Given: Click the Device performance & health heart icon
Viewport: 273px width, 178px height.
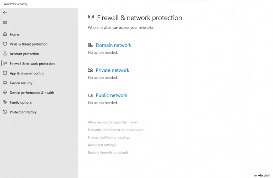Looking at the screenshot, I should [5, 92].
